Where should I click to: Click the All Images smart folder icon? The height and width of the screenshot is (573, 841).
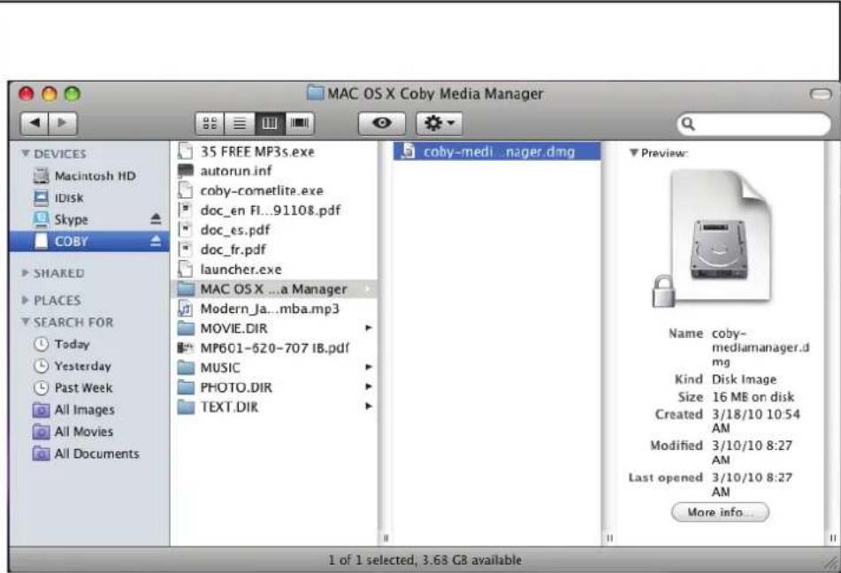point(42,410)
